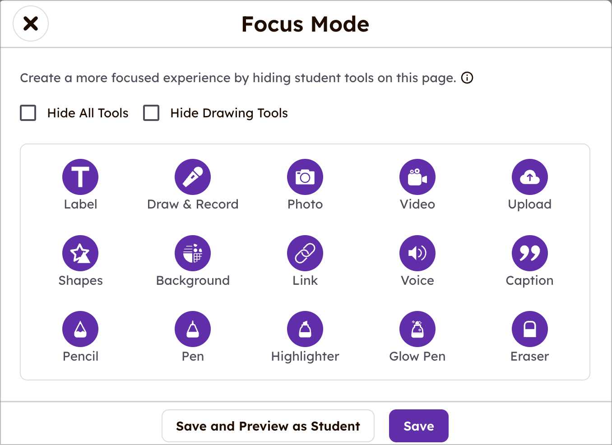The height and width of the screenshot is (445, 612).
Task: Select the Photo camera tool
Action: [x=305, y=177]
